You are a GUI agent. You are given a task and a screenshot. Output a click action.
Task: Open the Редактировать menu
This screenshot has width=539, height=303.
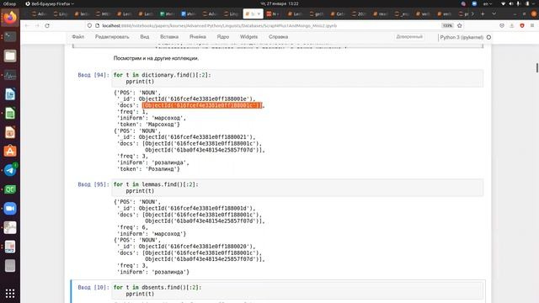112,37
